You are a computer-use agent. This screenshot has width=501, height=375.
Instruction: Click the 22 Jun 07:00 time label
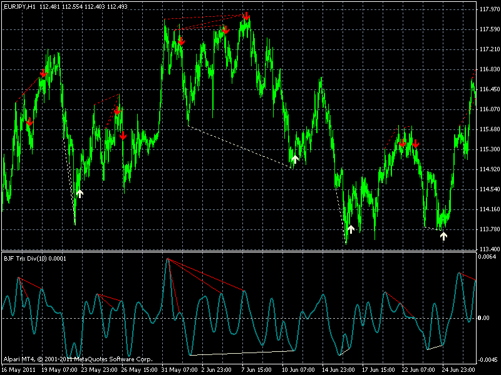click(420, 370)
